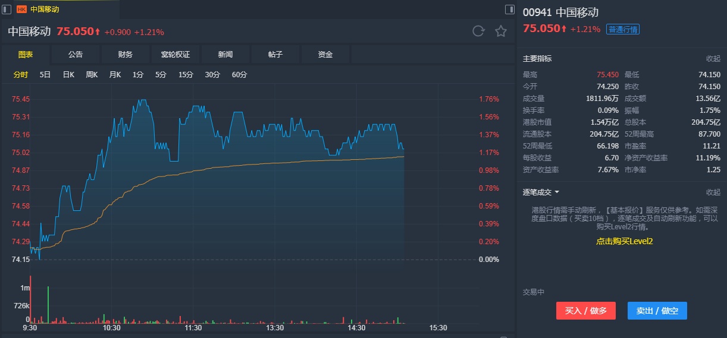Open the 财务 tab
Viewport: 727px width, 338px height.
tap(126, 55)
